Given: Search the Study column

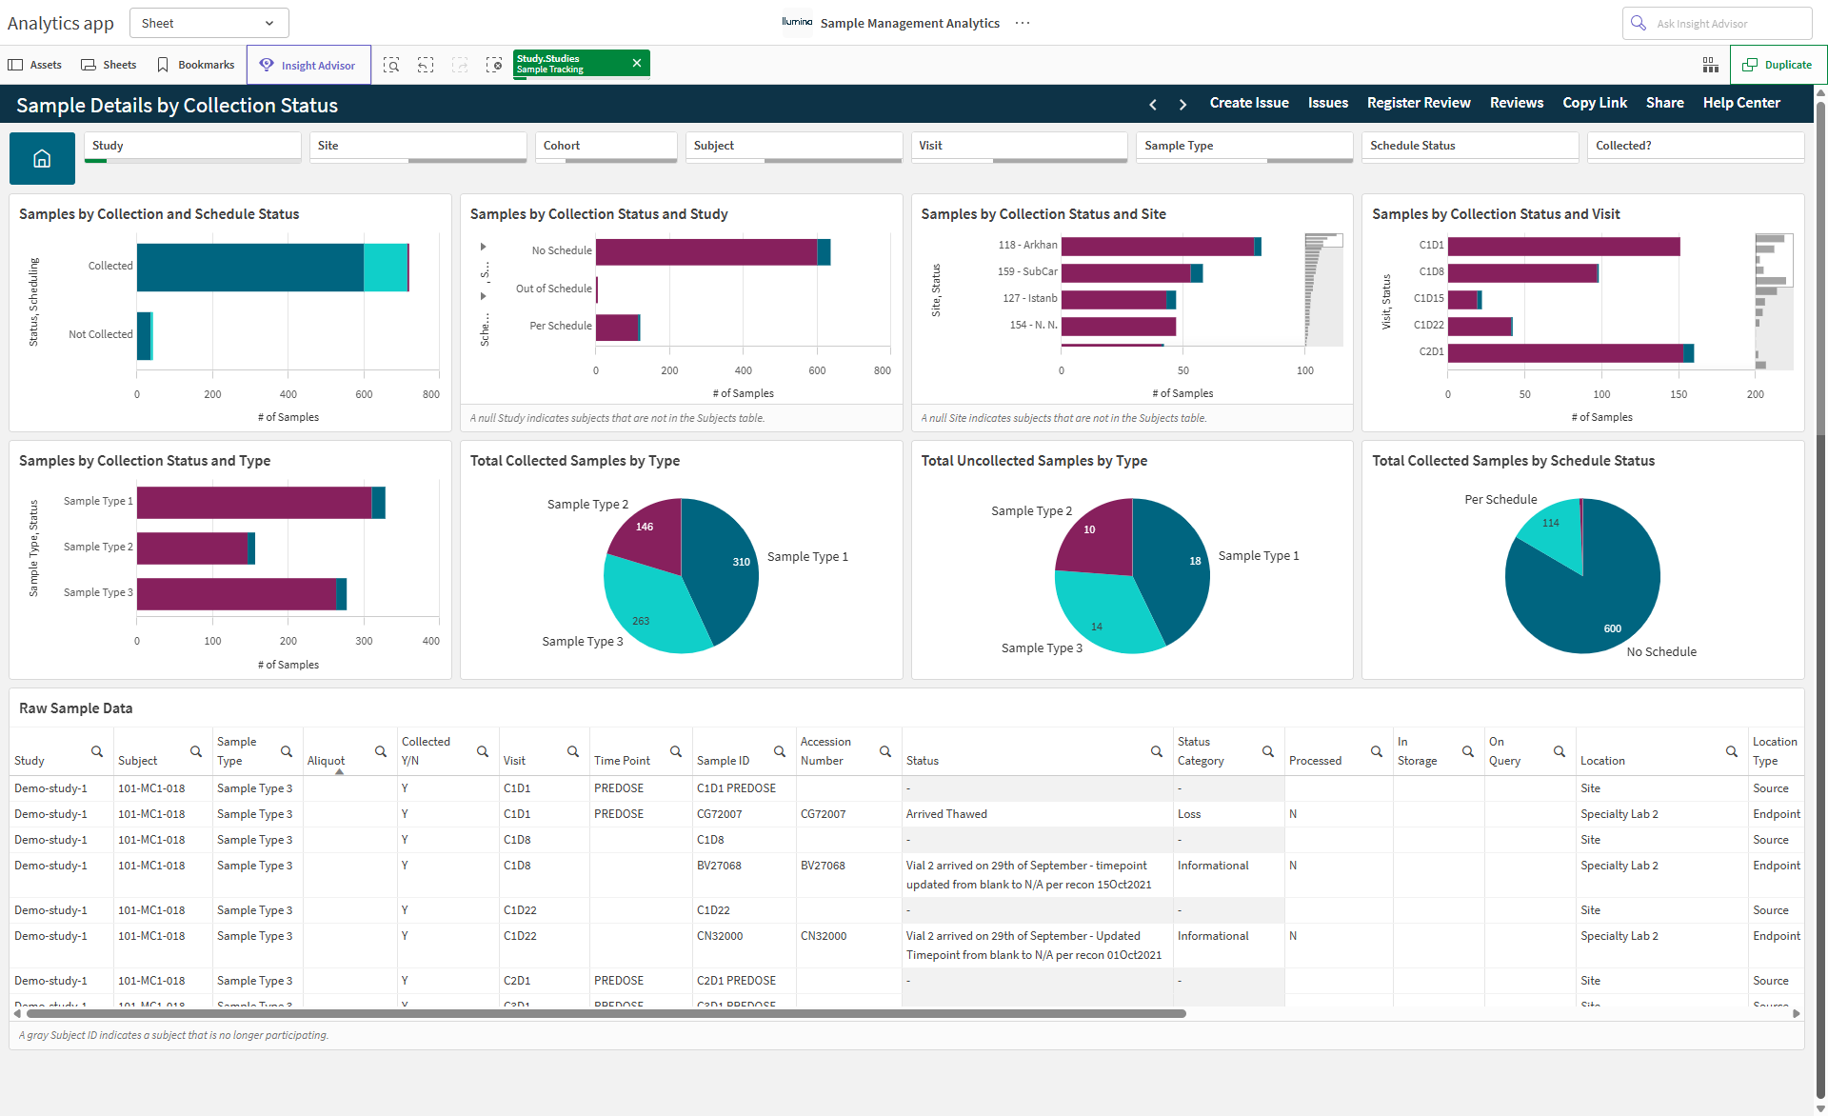Looking at the screenshot, I should [97, 751].
